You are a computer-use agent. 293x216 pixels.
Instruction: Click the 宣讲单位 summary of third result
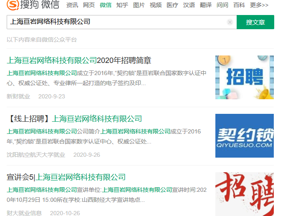(x=106, y=195)
